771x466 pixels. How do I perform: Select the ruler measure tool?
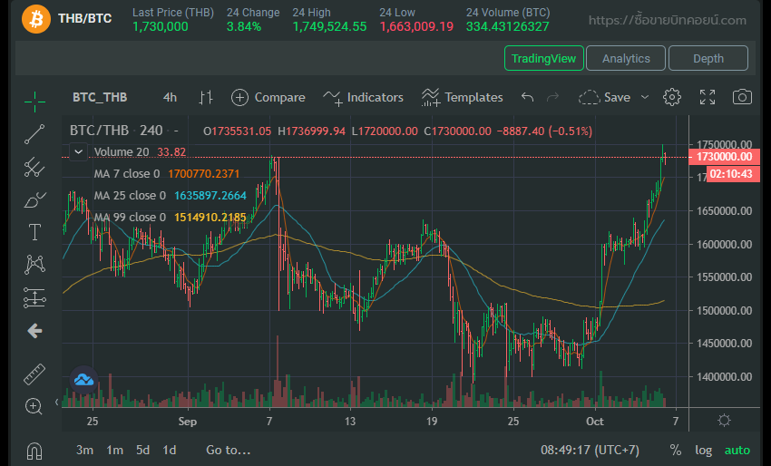click(34, 374)
